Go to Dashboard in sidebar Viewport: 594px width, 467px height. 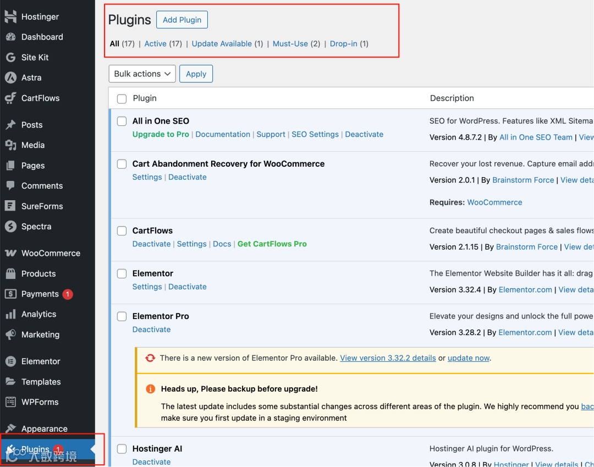pos(42,37)
